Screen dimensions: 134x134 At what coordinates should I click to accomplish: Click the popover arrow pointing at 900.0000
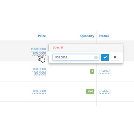click(48, 53)
